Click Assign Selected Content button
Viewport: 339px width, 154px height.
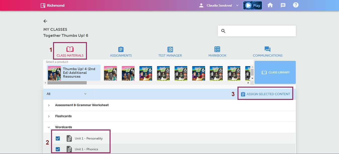pyautogui.click(x=265, y=94)
